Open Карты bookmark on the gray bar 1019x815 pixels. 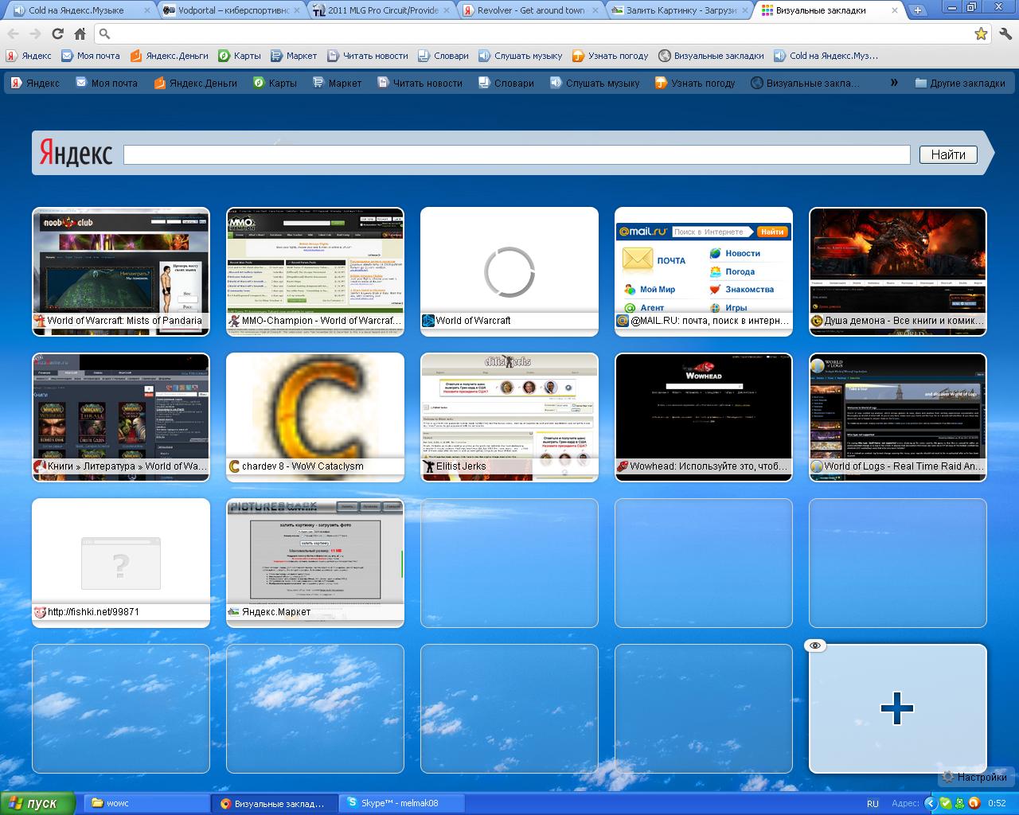(x=240, y=56)
